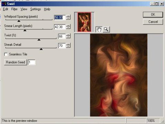Click the Swirl title bar app icon

4,4
